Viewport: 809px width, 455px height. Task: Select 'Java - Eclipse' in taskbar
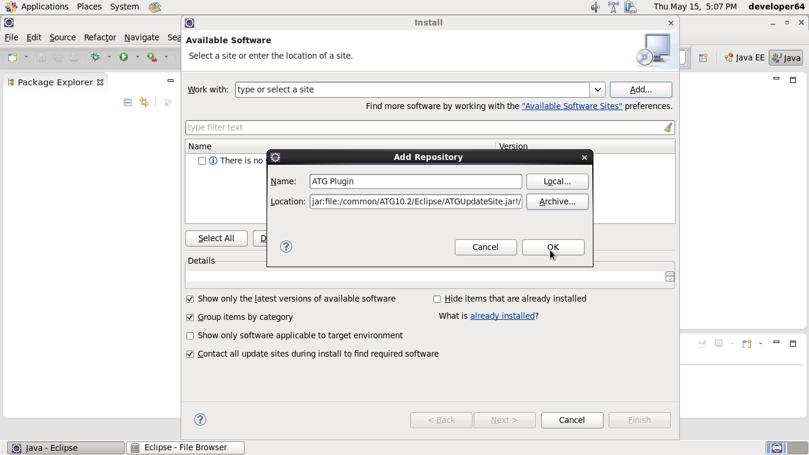coord(66,448)
